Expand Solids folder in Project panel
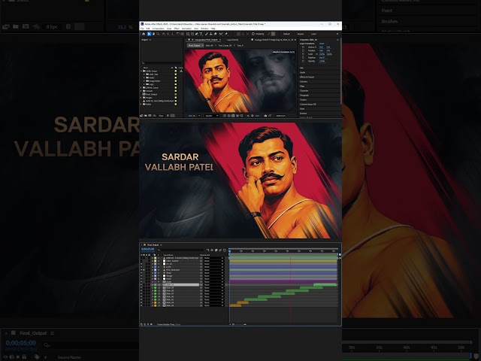 pyautogui.click(x=141, y=105)
